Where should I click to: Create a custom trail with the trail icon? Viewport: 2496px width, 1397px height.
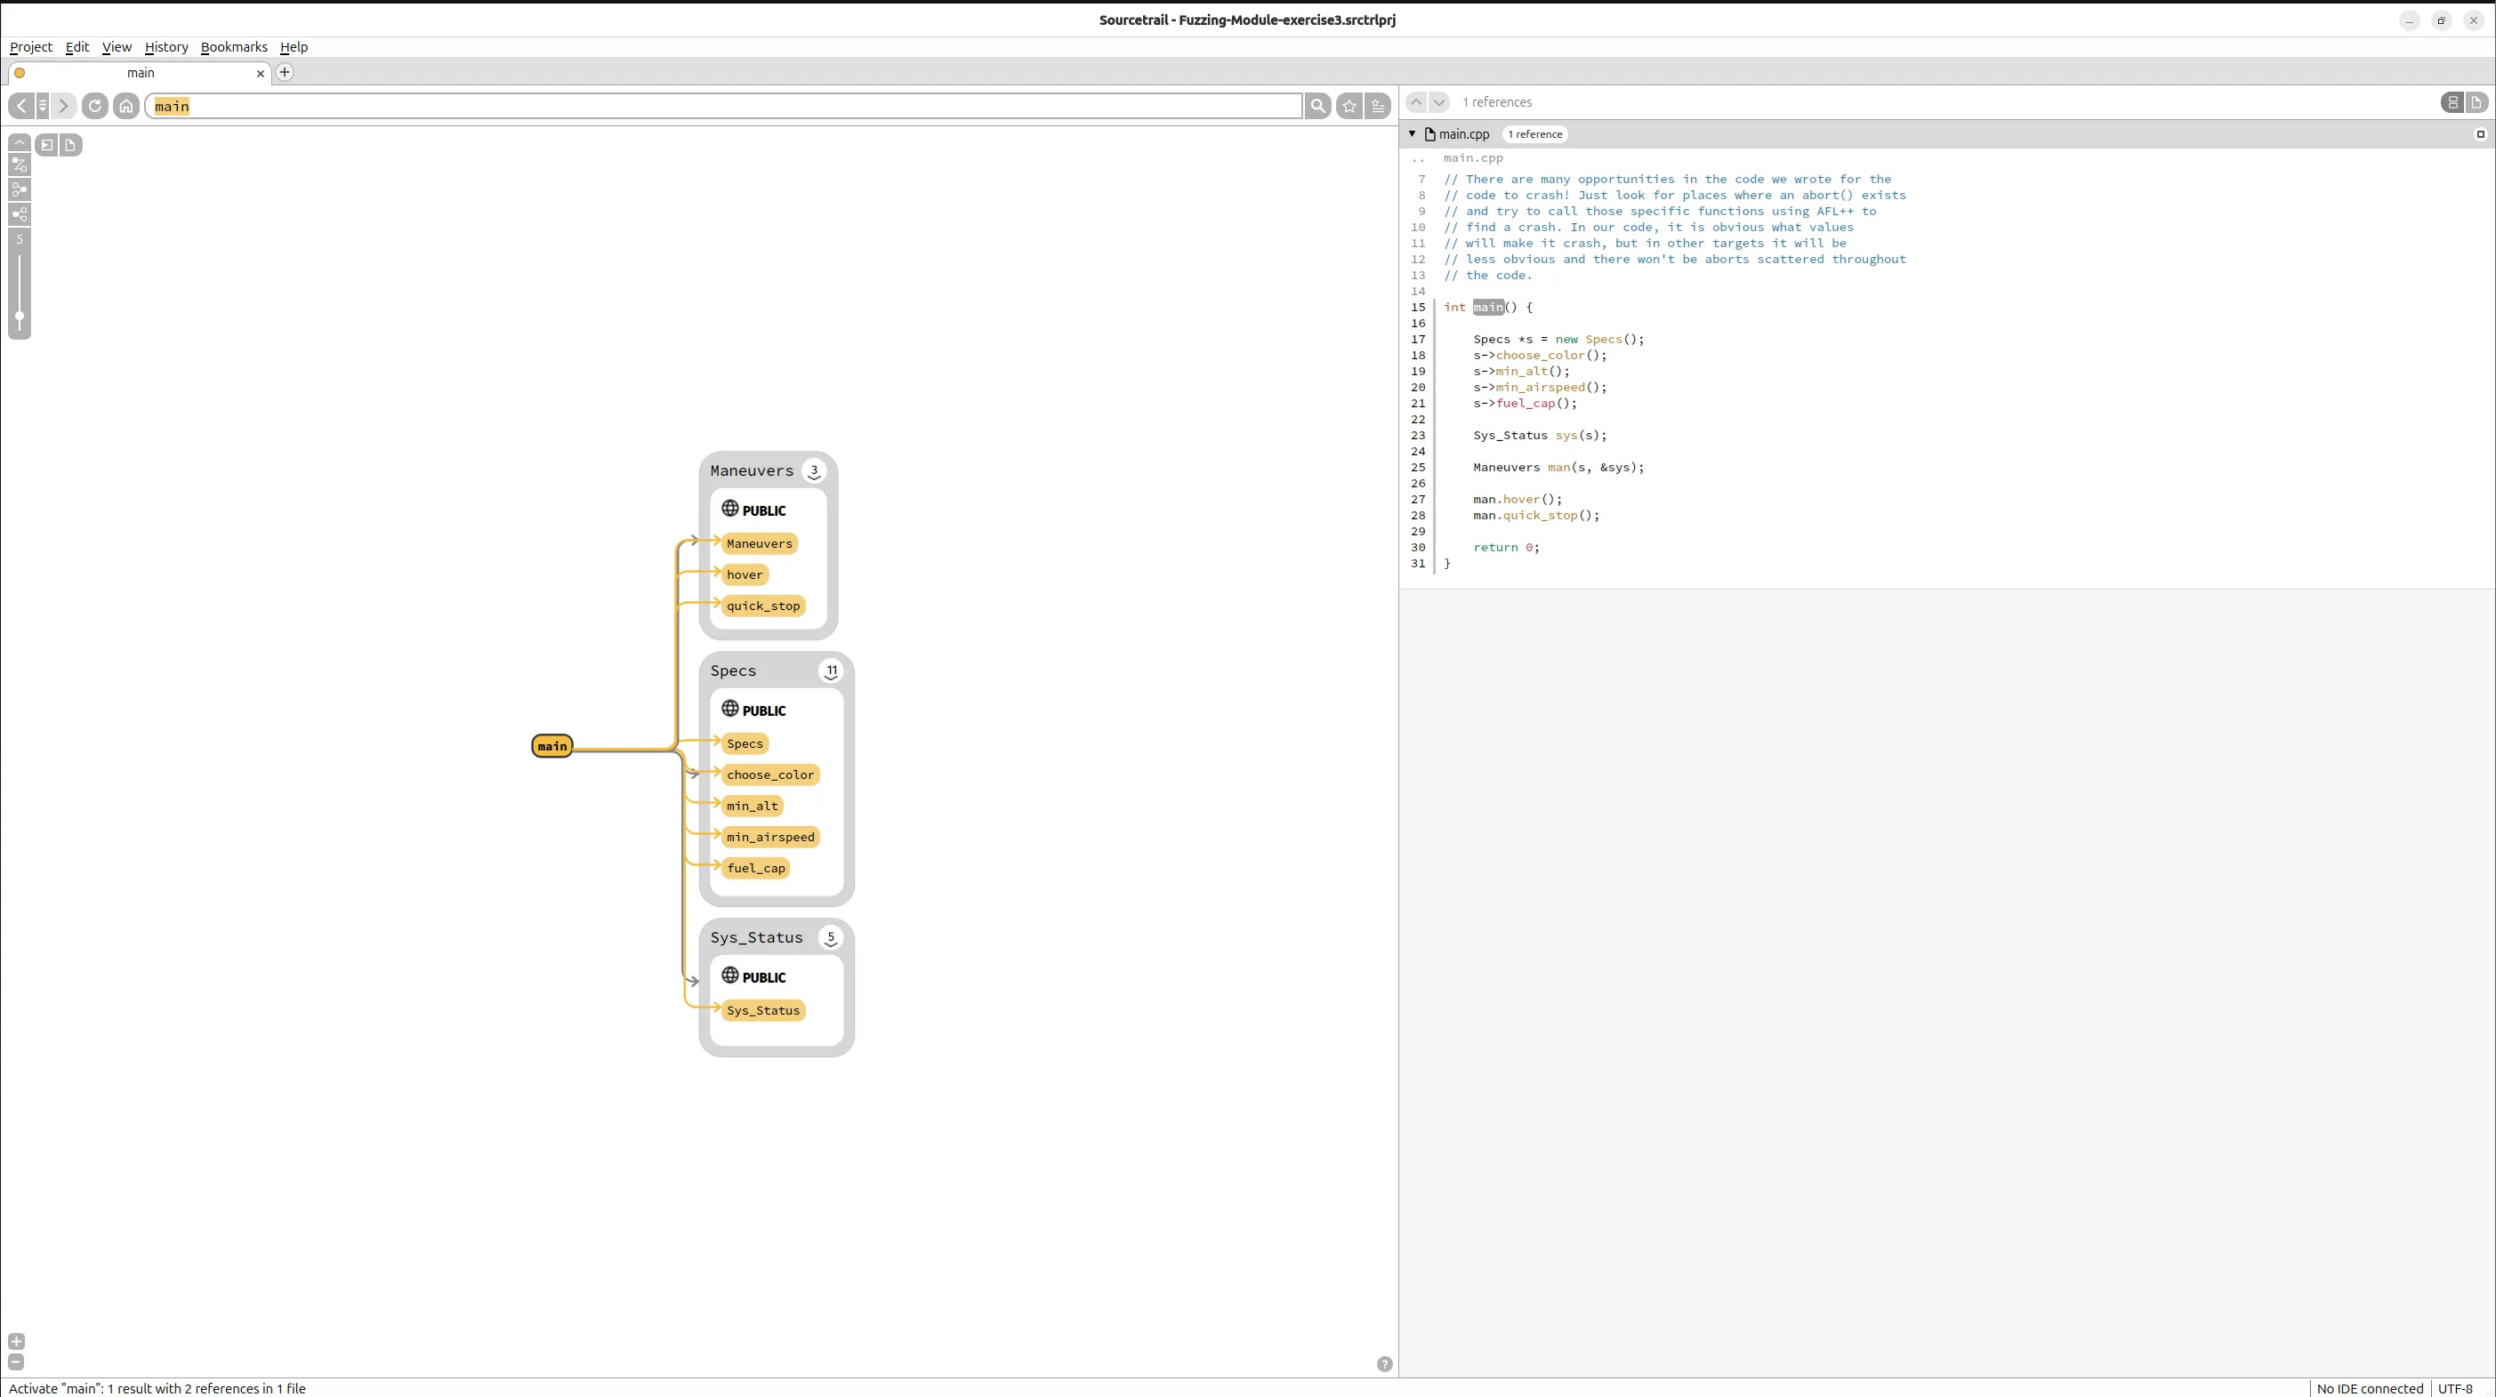[x=20, y=165]
